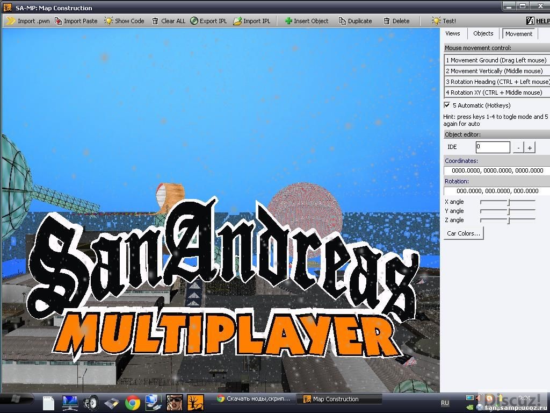Image resolution: width=550 pixels, height=413 pixels.
Task: Click the HELP icon in toolbar
Action: point(530,21)
